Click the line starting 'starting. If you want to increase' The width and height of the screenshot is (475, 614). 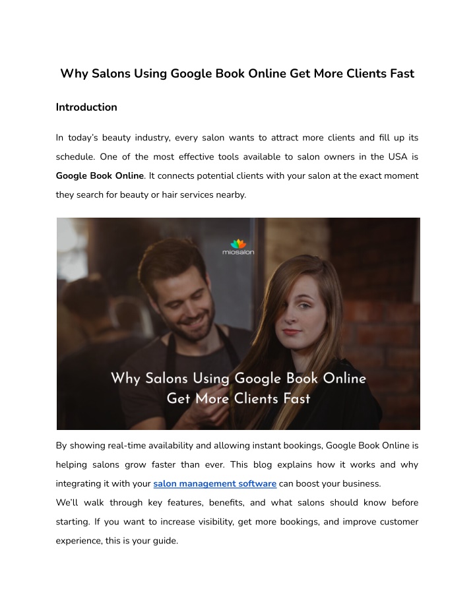click(237, 522)
